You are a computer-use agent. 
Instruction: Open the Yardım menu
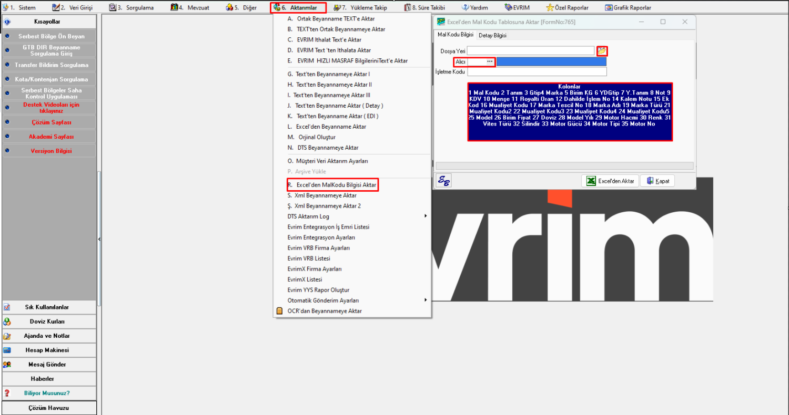pyautogui.click(x=475, y=7)
